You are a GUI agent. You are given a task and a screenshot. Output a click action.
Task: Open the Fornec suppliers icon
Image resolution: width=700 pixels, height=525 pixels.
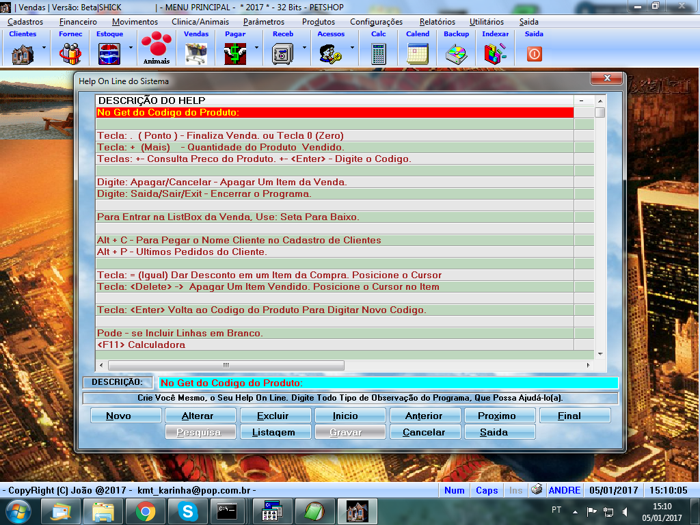[x=70, y=55]
